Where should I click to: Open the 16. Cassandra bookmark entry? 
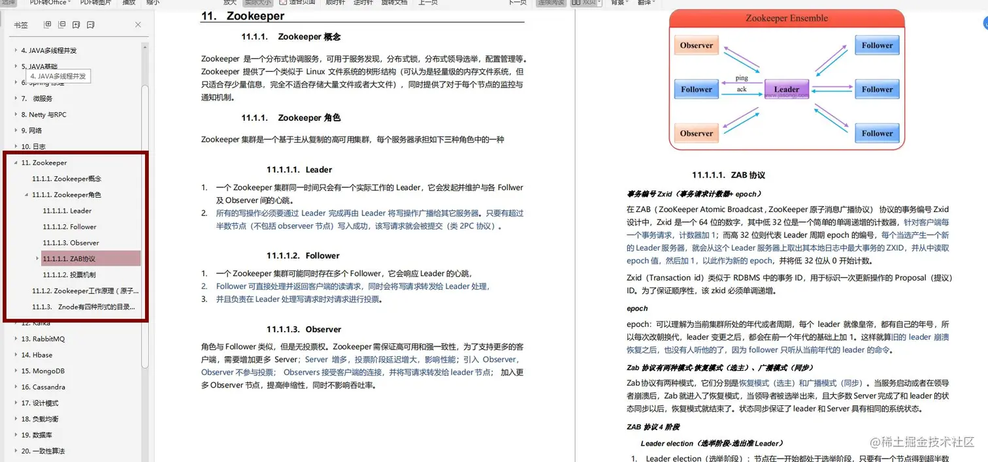pyautogui.click(x=43, y=387)
